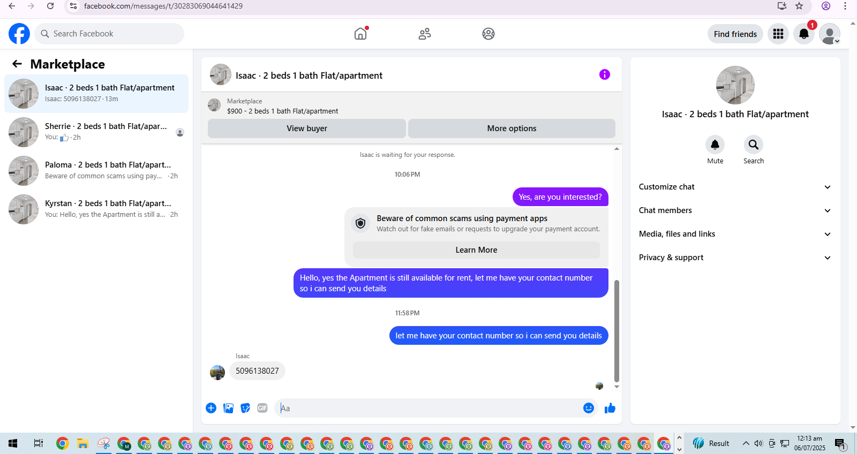
Task: Click the chat scroll-down arrow
Action: (617, 387)
